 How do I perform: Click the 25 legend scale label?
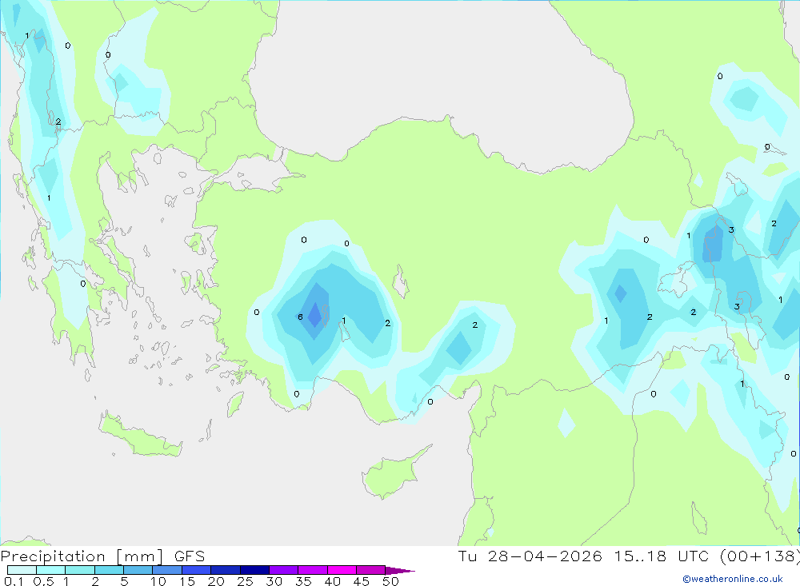[246, 581]
